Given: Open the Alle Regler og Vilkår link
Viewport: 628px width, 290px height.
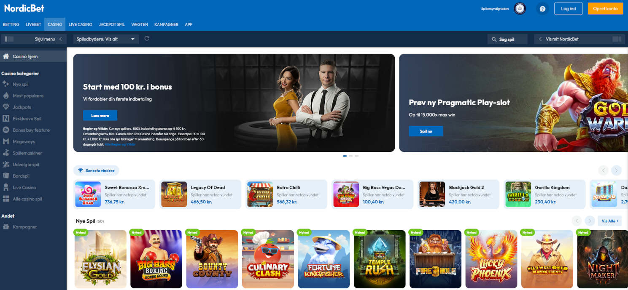Looking at the screenshot, I should coord(120,144).
